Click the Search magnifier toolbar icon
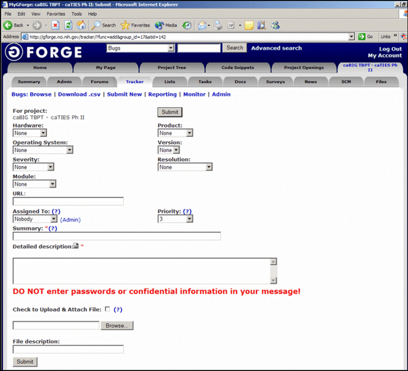 [x=96, y=25]
